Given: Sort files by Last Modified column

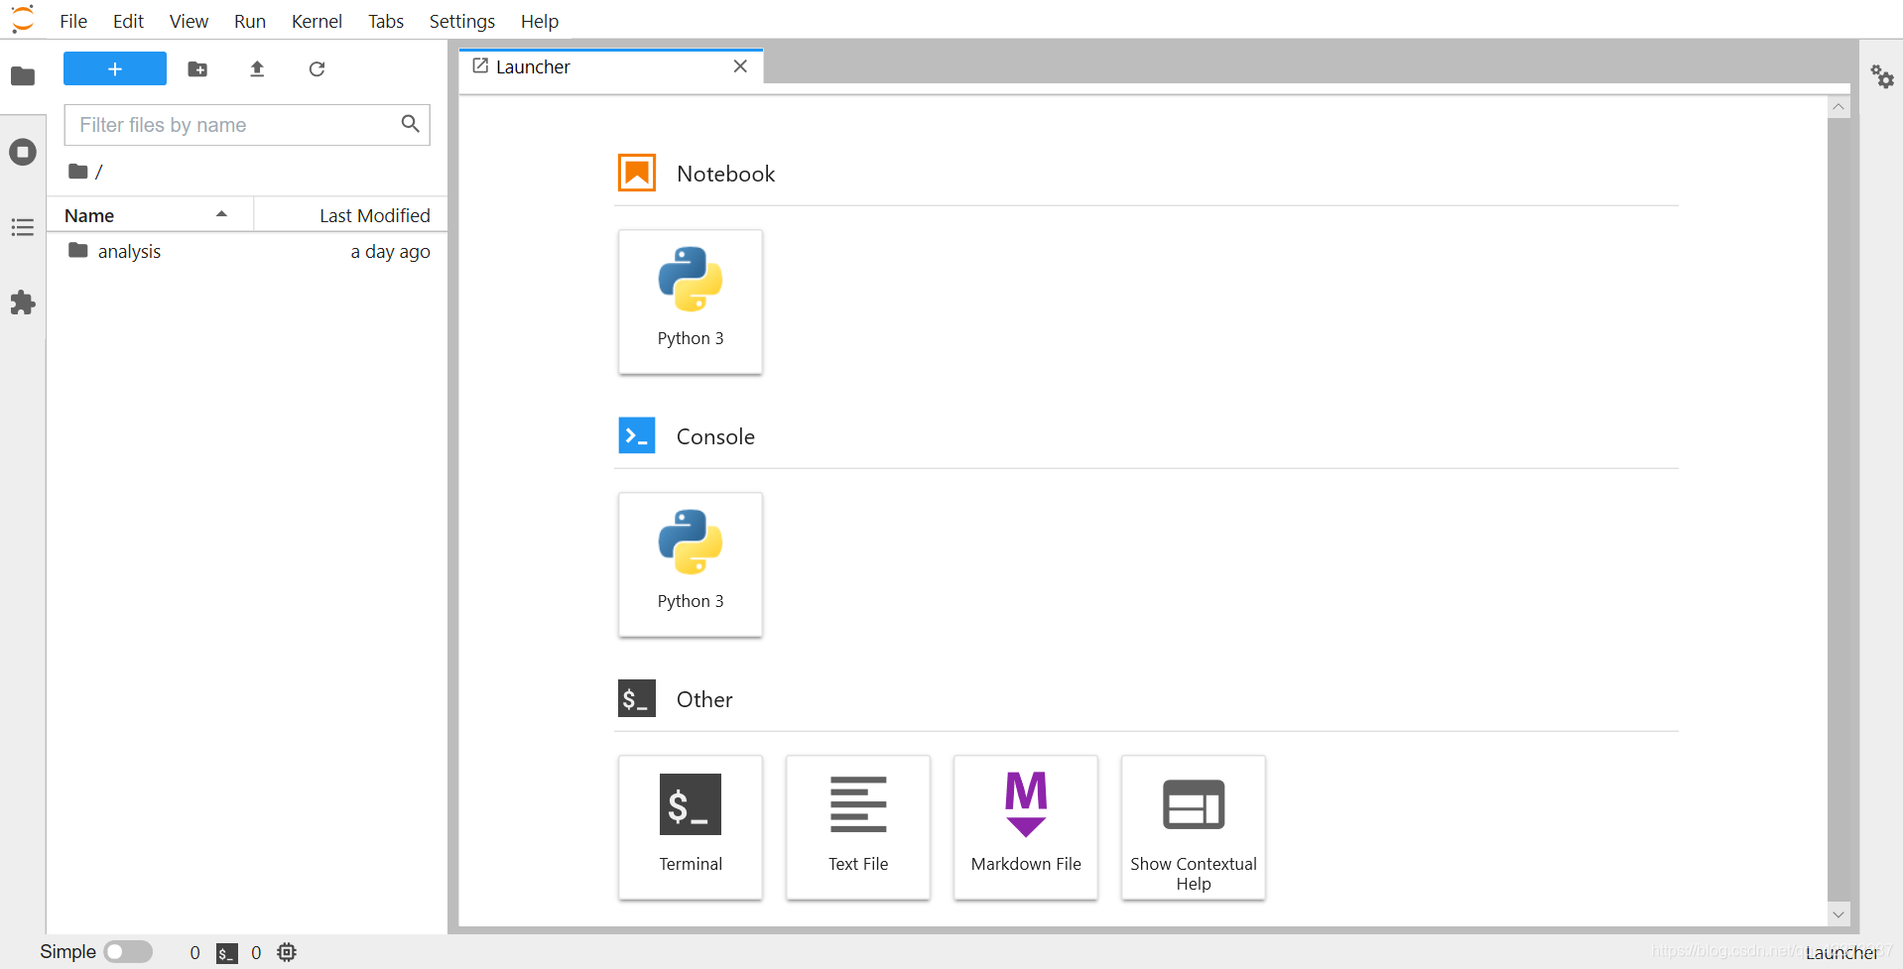Looking at the screenshot, I should [x=351, y=215].
